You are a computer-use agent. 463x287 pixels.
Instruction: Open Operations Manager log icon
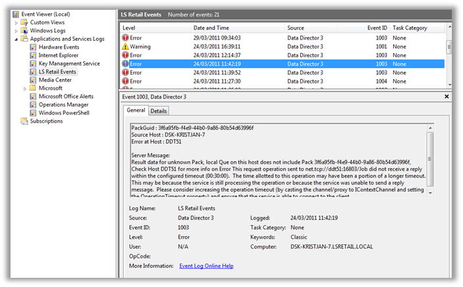click(x=33, y=104)
